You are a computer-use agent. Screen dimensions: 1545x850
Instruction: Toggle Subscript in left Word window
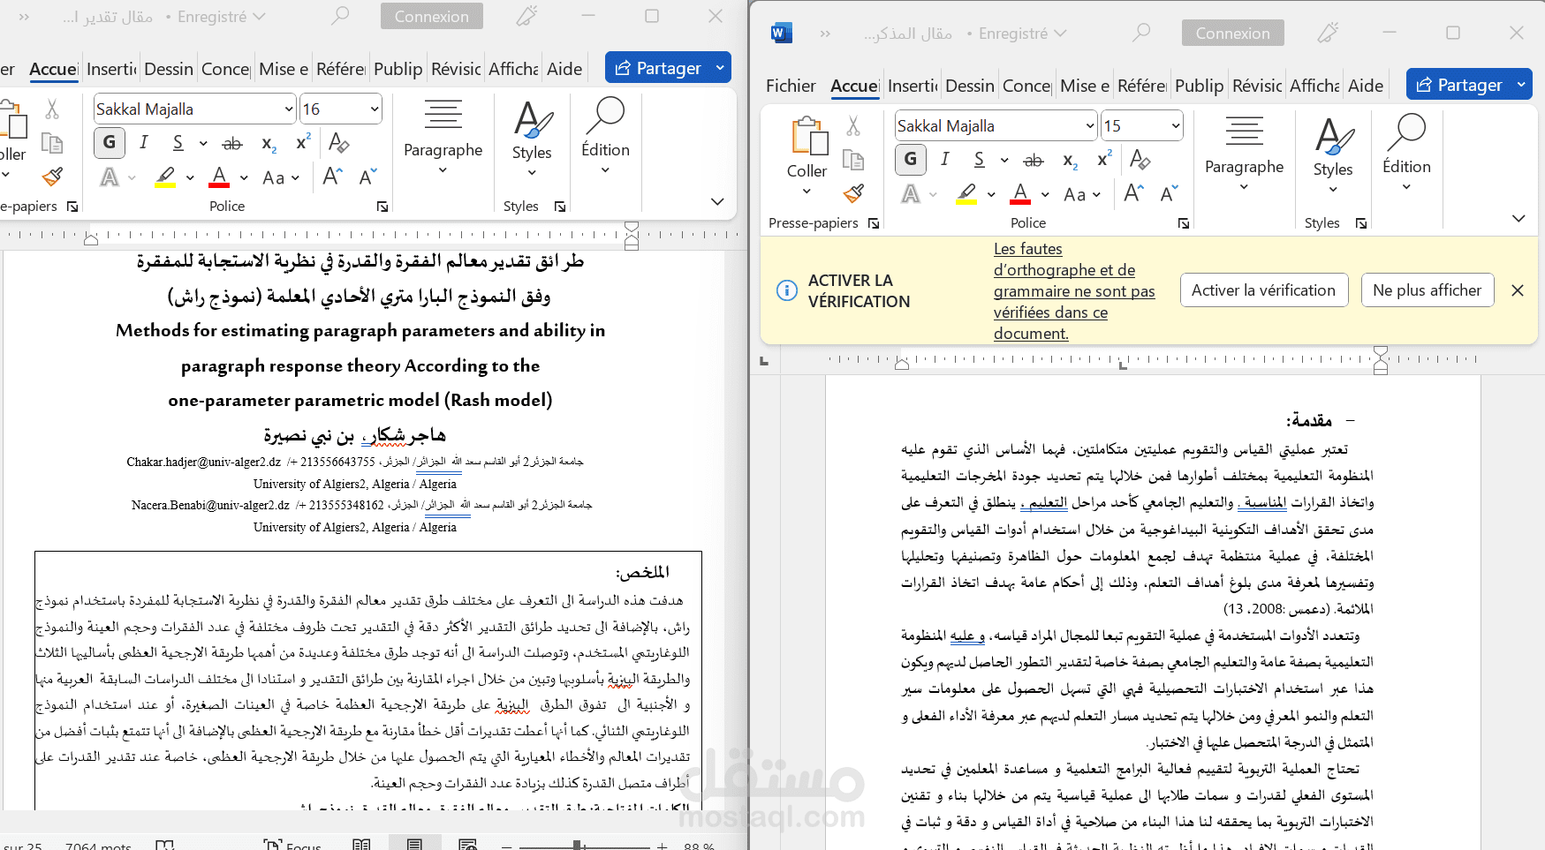pyautogui.click(x=269, y=144)
